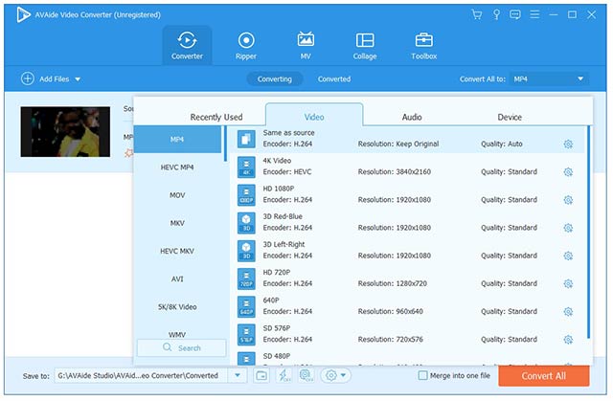613x401 pixels.
Task: Open the MV module
Action: click(306, 46)
